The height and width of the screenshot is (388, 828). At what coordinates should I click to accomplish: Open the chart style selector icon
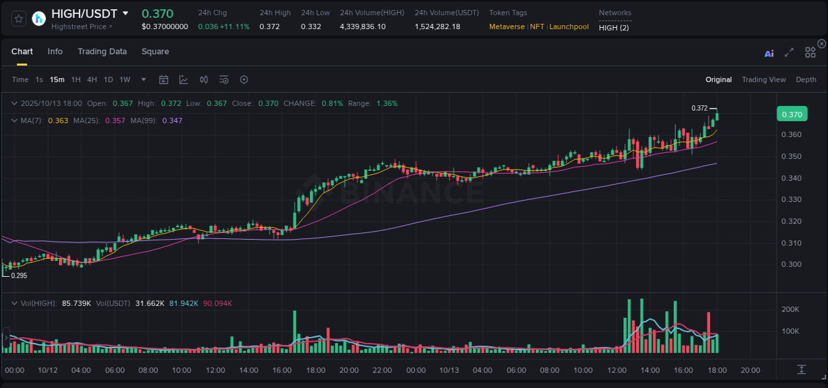183,79
